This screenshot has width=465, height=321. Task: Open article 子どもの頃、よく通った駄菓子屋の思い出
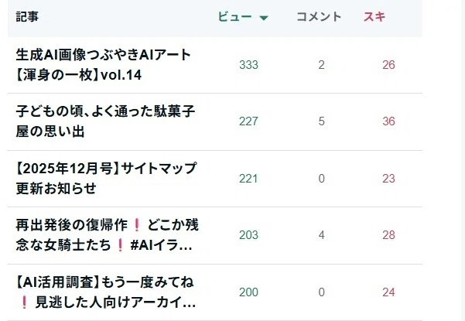tap(105, 121)
